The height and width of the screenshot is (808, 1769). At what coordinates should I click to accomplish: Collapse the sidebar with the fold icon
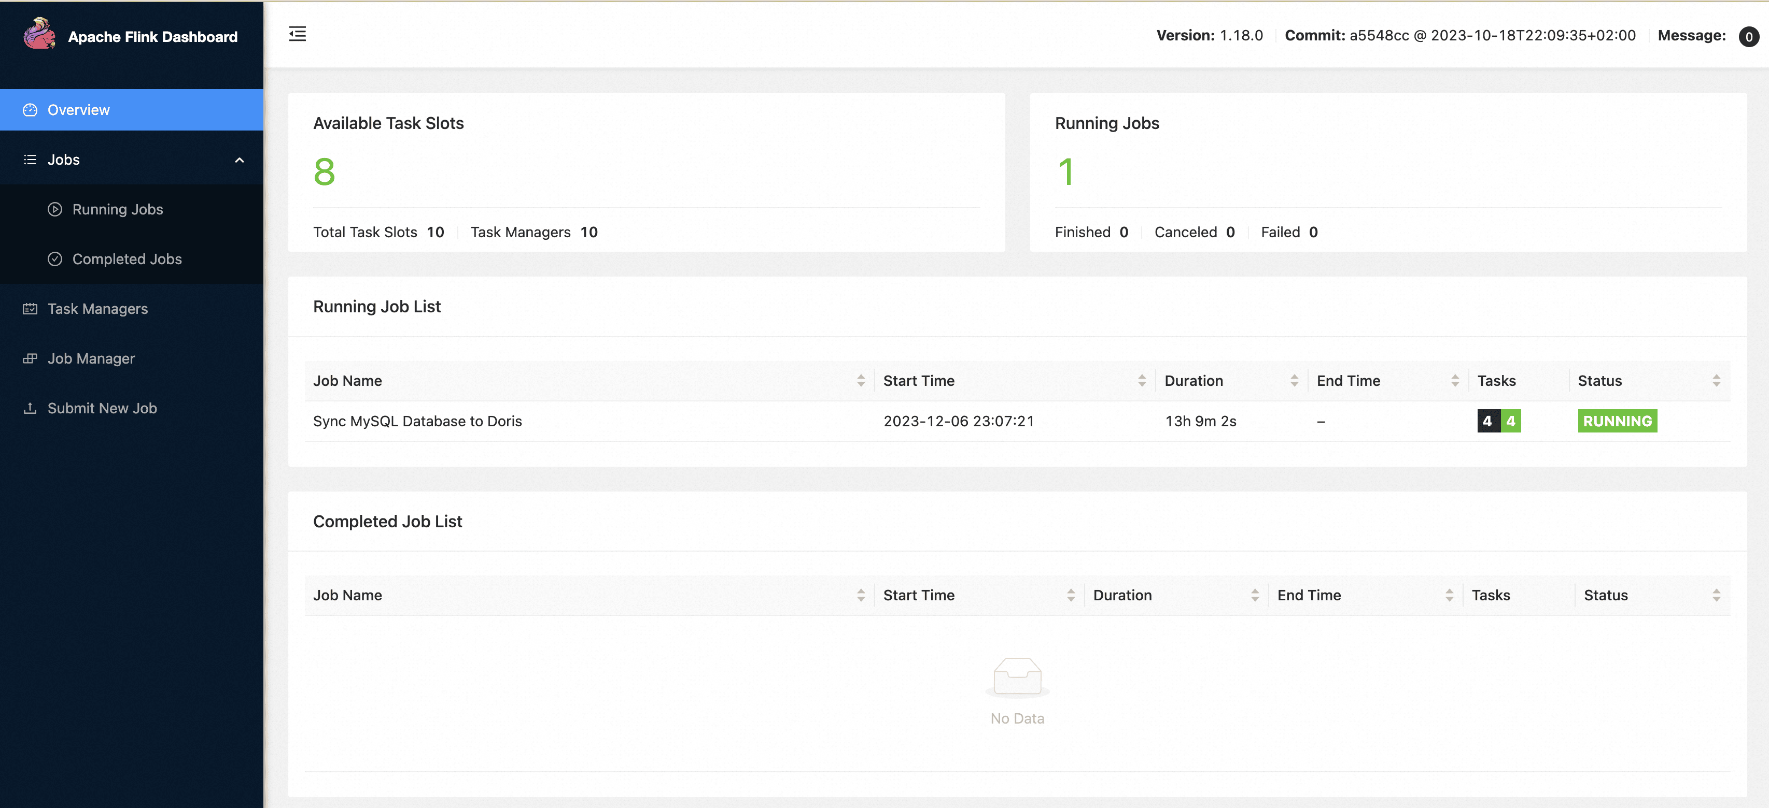coord(298,34)
